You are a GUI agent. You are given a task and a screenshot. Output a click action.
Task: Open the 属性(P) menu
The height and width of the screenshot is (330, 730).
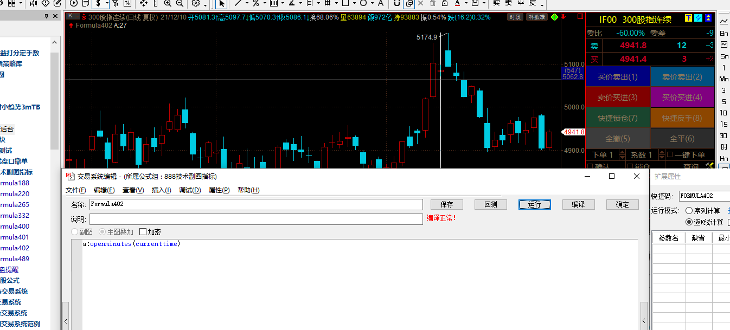point(219,190)
